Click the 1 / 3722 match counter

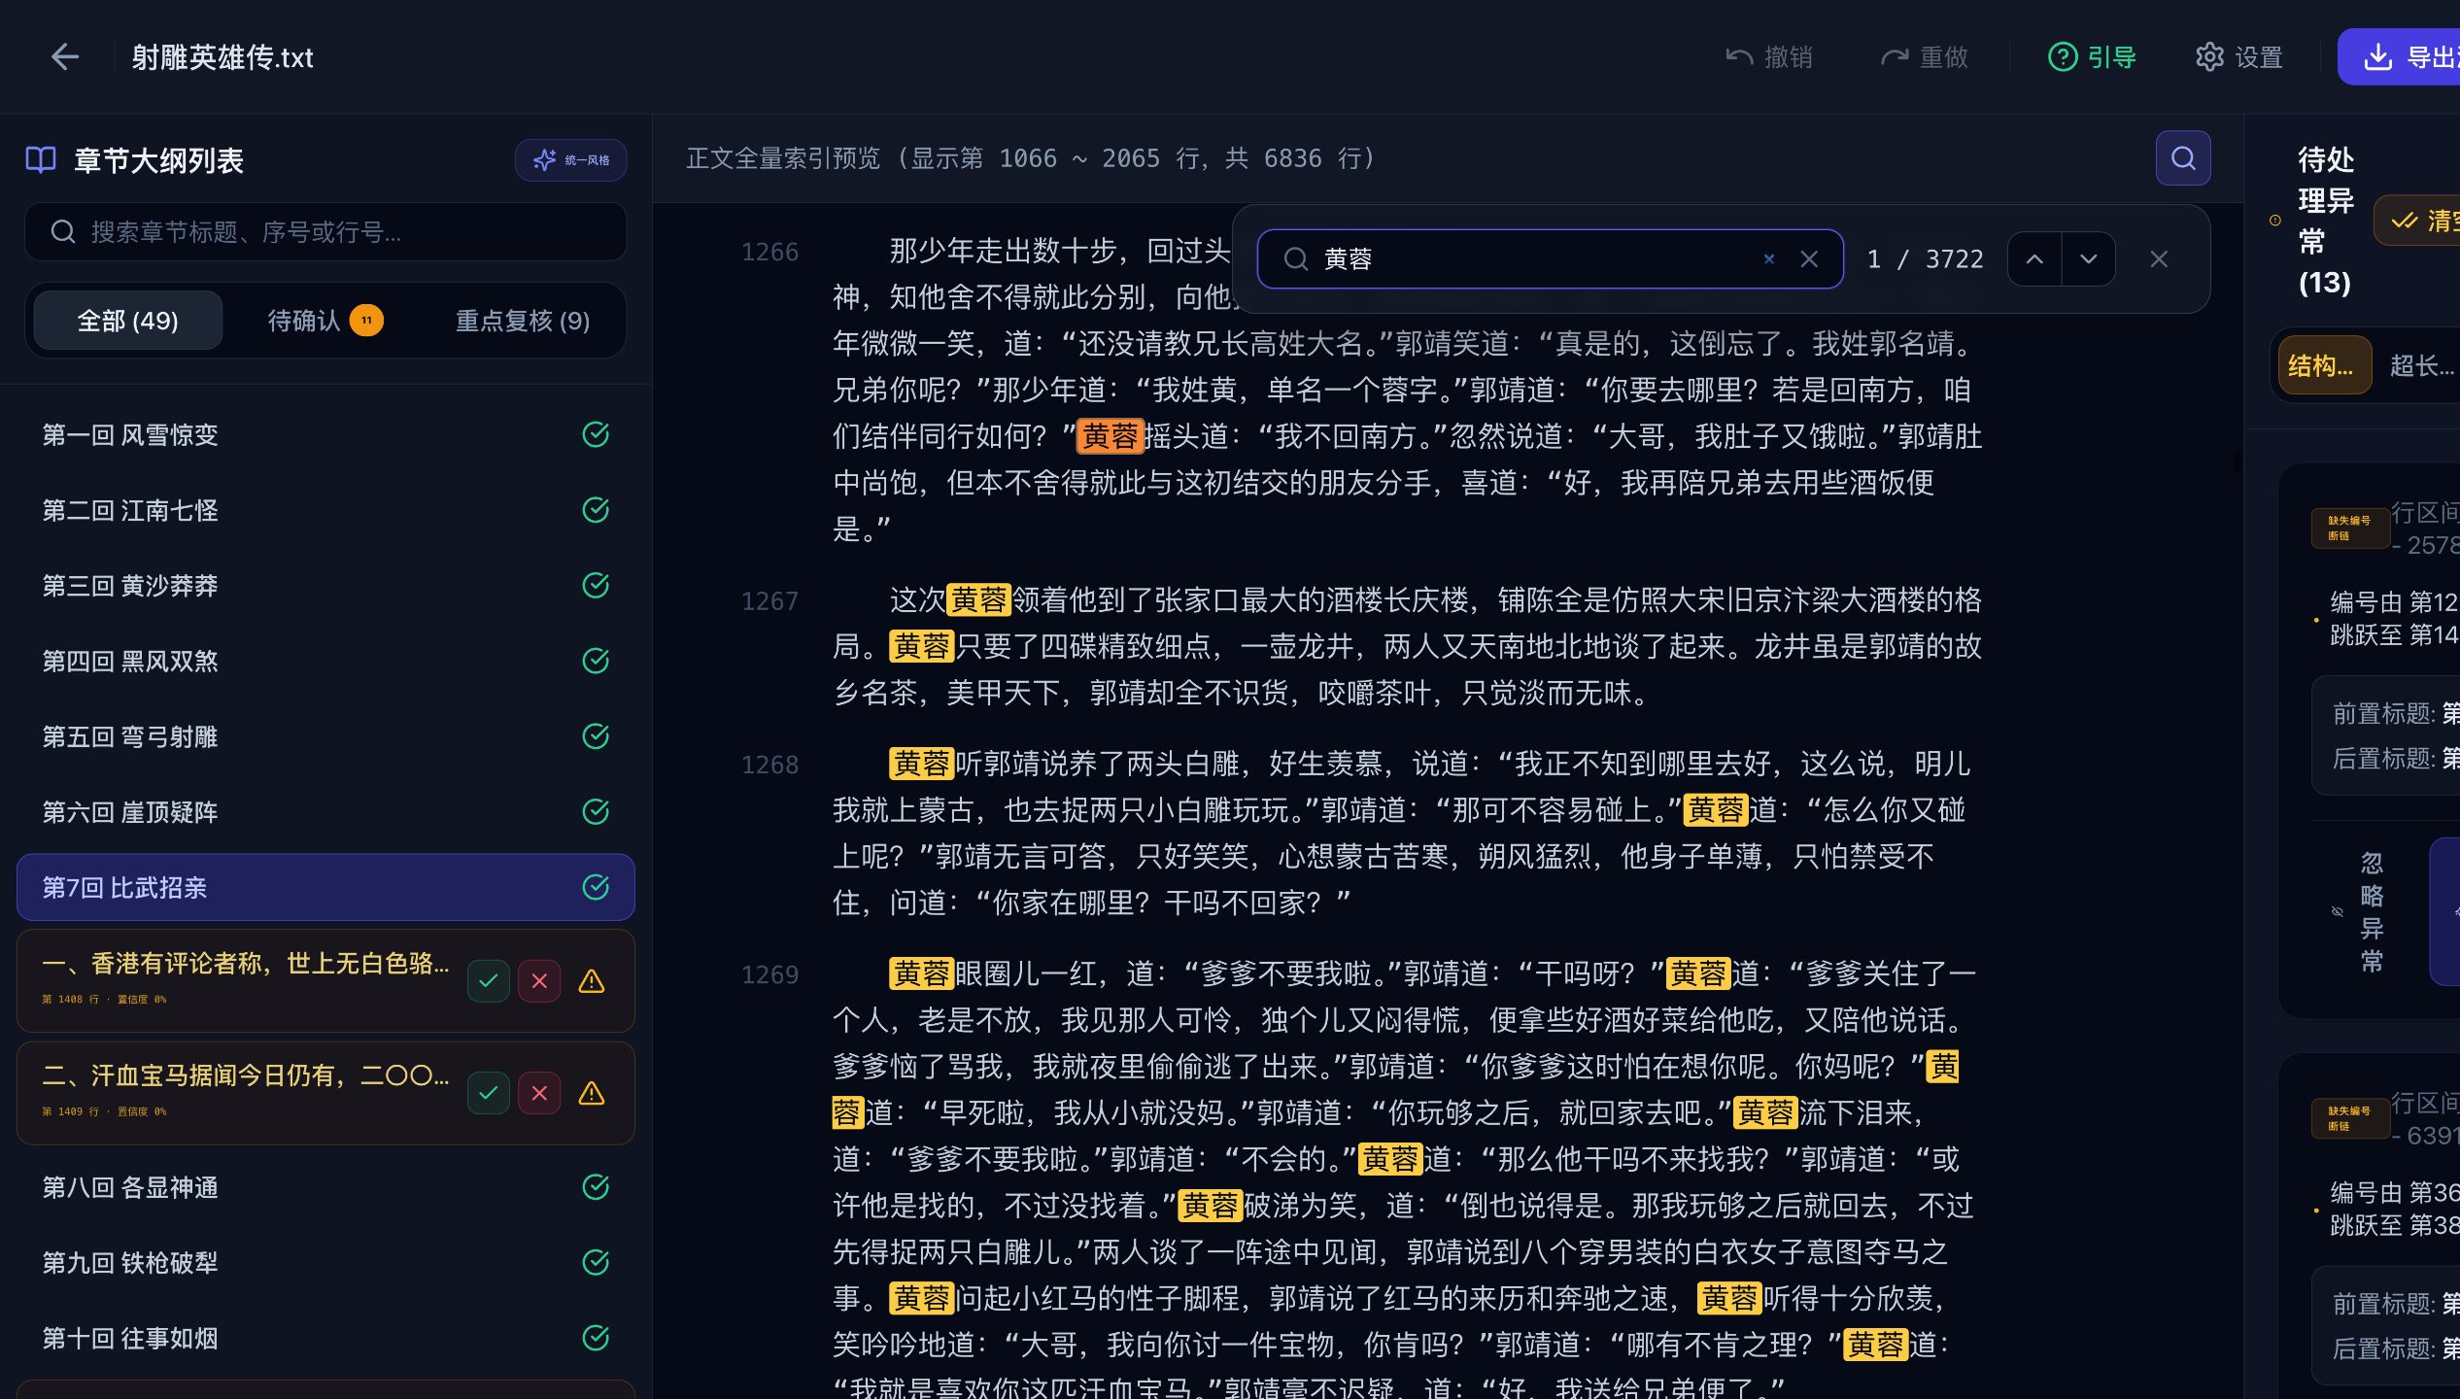[x=1925, y=259]
